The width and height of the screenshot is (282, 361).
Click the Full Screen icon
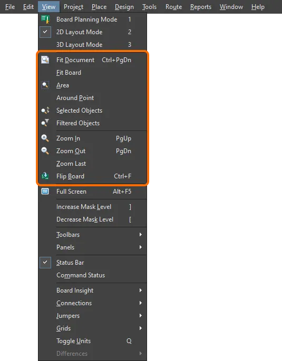(45, 192)
